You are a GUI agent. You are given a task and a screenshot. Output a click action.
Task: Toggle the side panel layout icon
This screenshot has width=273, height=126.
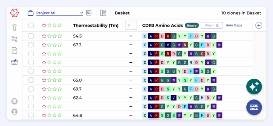103,13
